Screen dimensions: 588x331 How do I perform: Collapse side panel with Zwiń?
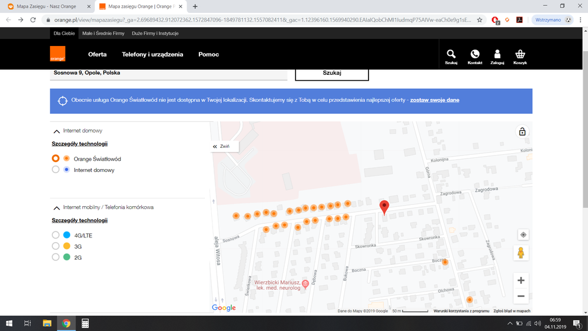(221, 146)
